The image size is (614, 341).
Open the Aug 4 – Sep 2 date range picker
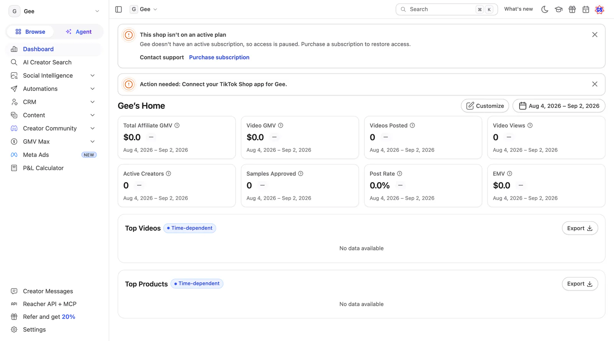559,106
